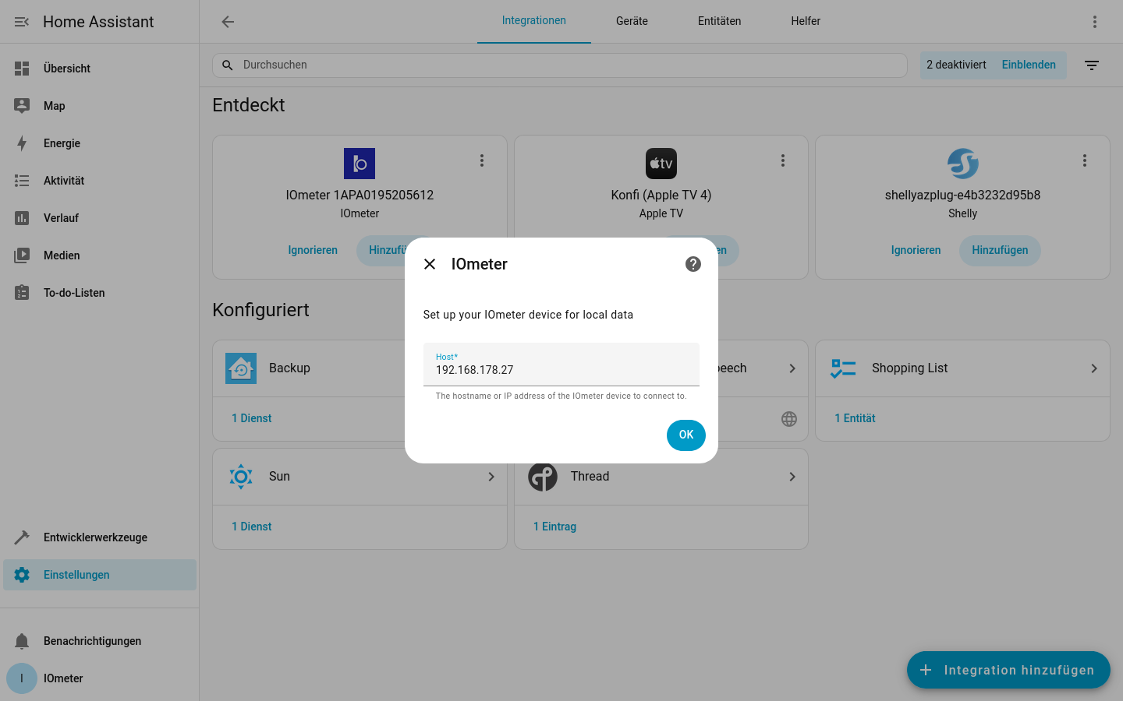
Task: Open Shelly card overflow menu
Action: [x=1085, y=160]
